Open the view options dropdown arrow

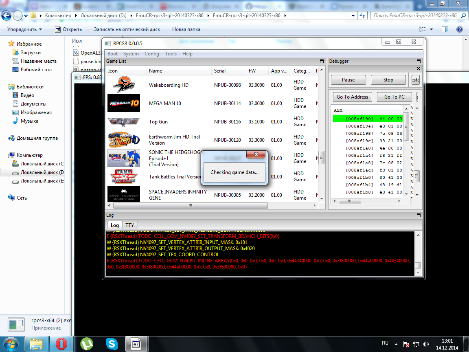432,29
